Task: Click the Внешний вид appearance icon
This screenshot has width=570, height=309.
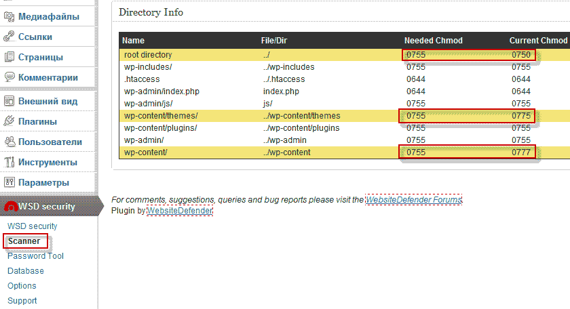Action: click(9, 101)
